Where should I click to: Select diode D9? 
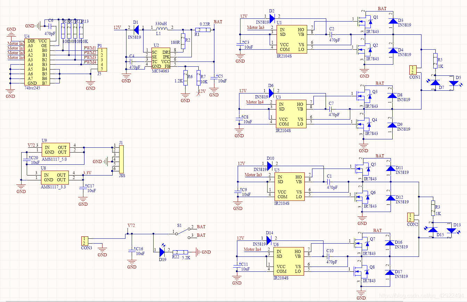[x=392, y=125]
